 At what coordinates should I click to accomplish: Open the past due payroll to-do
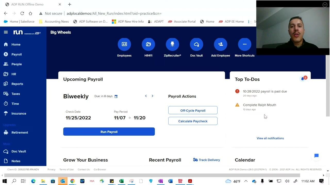click(265, 91)
